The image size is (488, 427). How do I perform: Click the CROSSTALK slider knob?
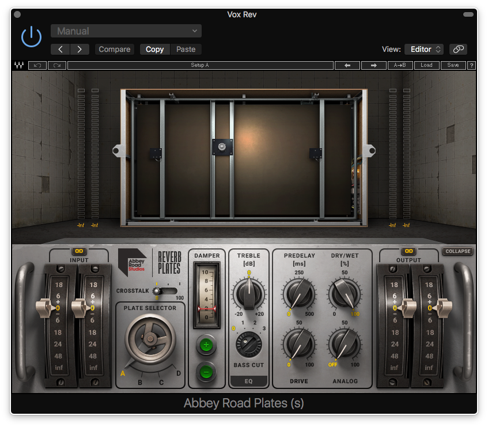coord(157,291)
